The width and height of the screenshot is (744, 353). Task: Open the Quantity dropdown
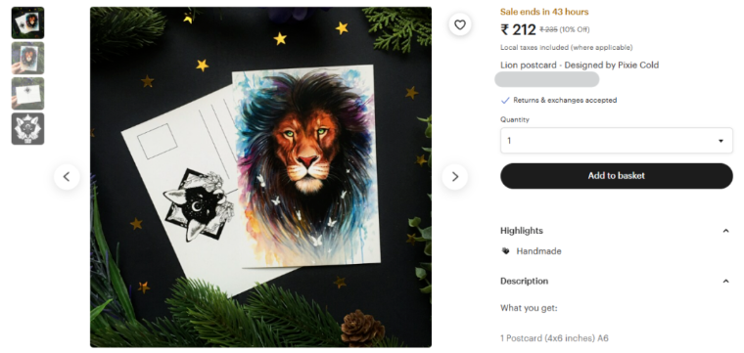point(617,141)
